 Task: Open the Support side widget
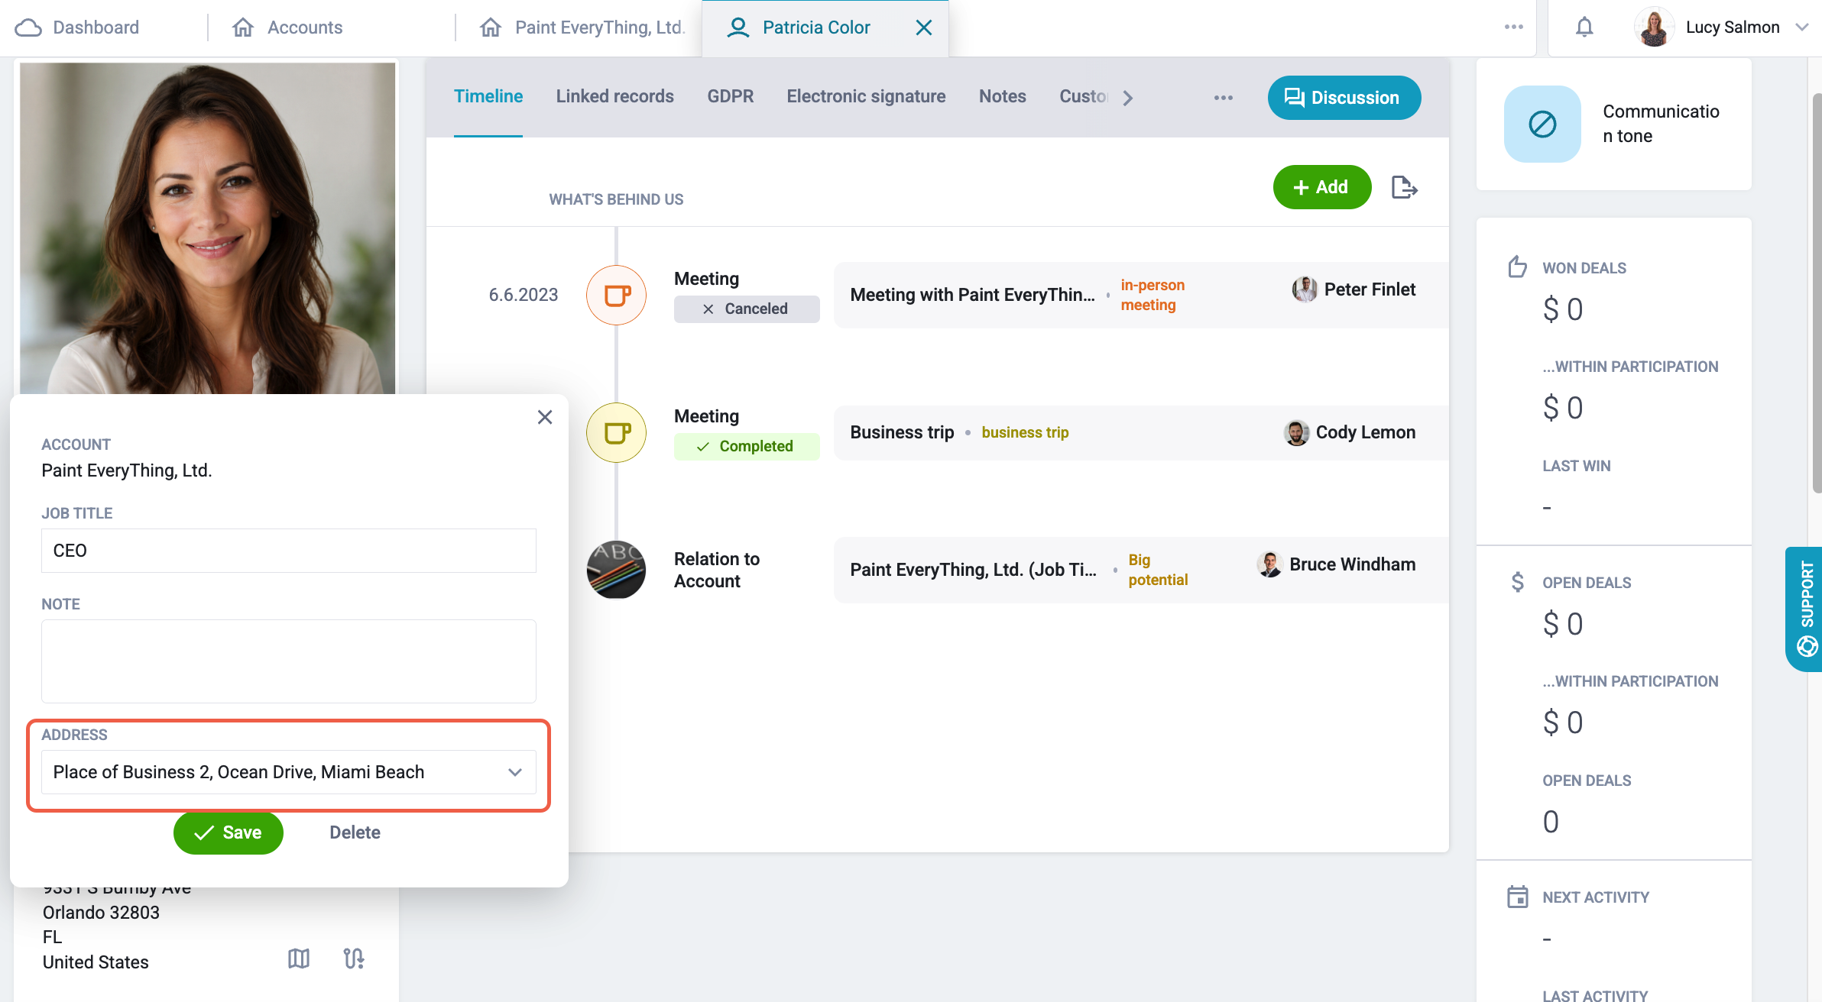1805,609
